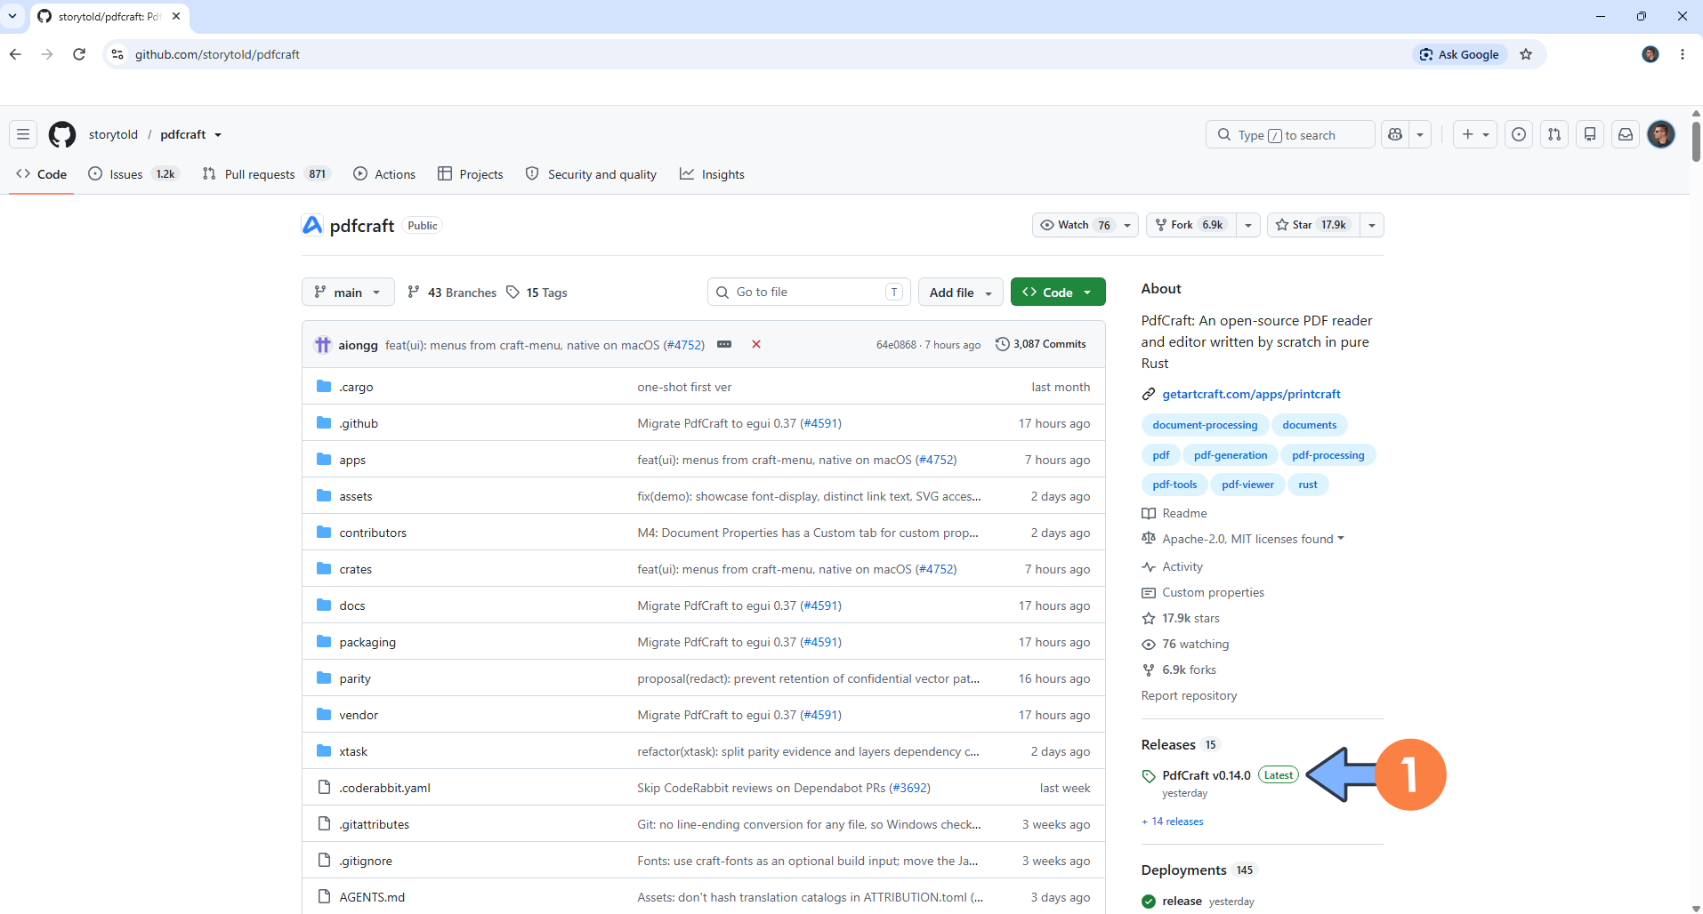The width and height of the screenshot is (1703, 914).
Task: Expand the Fork options arrow
Action: [1248, 225]
